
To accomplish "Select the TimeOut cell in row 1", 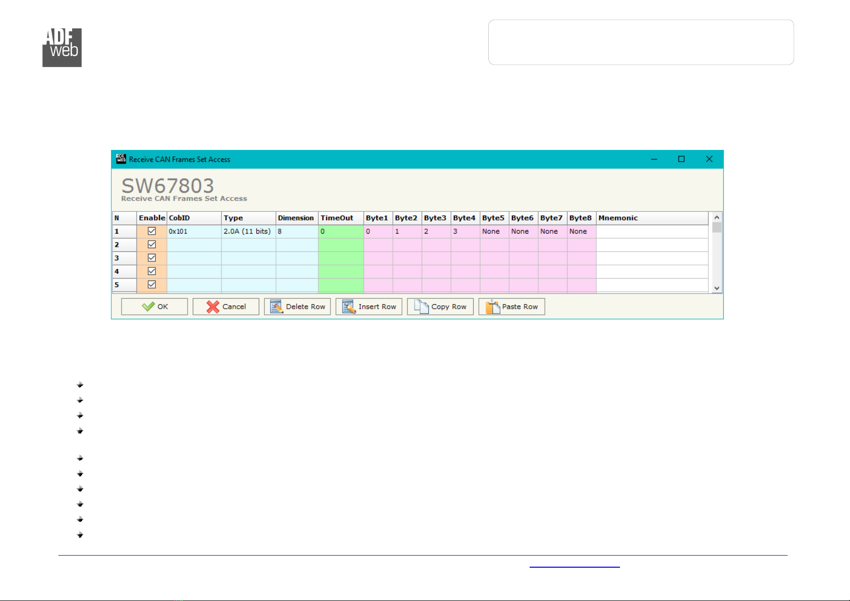I will click(x=341, y=231).
